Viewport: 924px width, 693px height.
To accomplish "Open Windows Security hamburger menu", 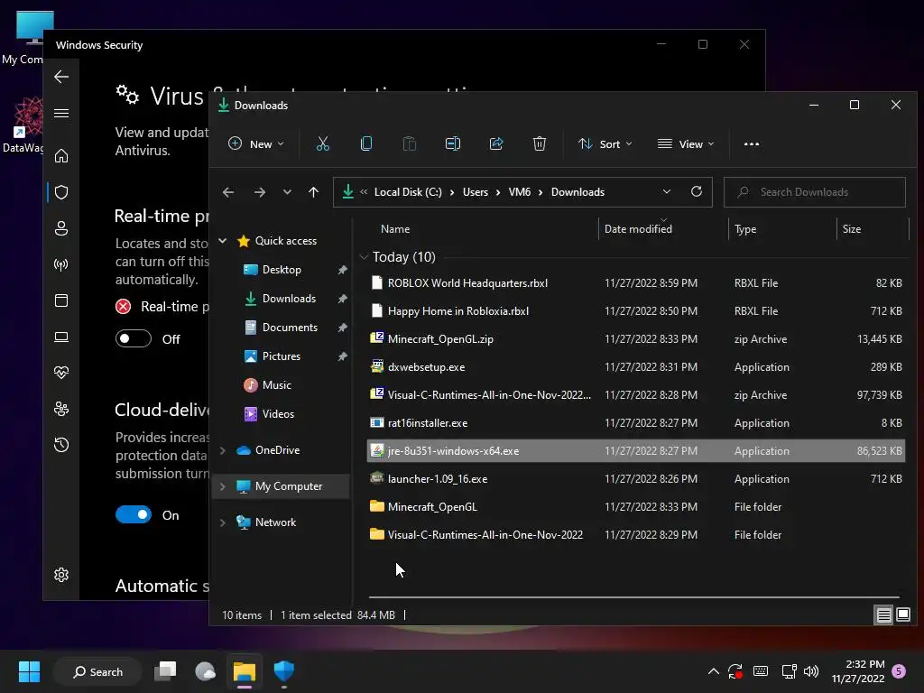I will click(61, 113).
